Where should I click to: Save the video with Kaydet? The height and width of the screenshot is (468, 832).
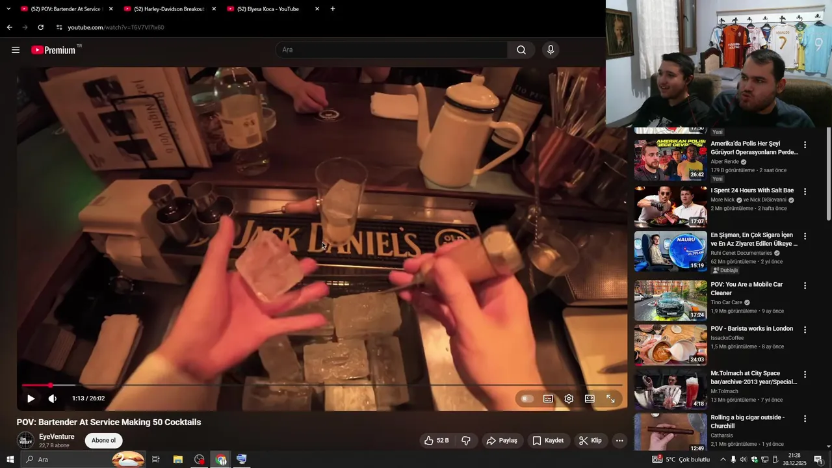(548, 441)
